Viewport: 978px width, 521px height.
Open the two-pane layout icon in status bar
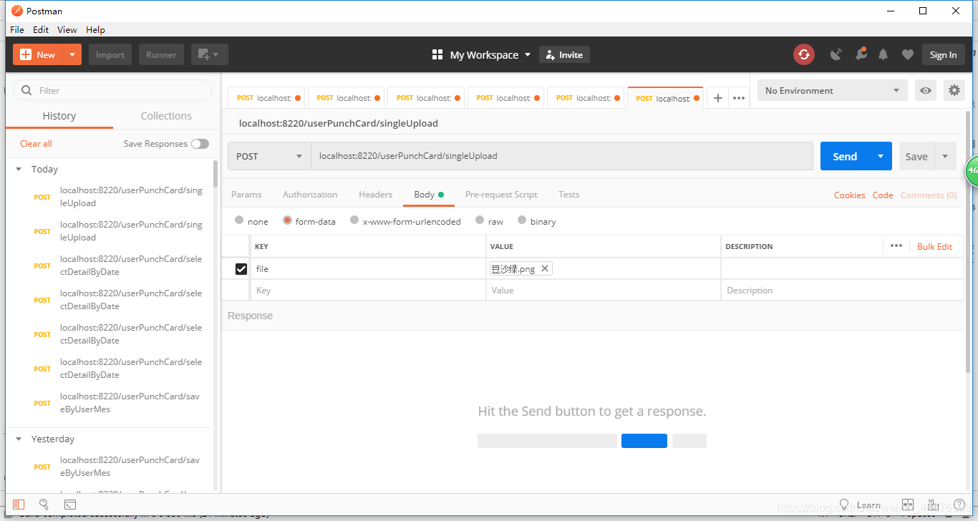908,505
